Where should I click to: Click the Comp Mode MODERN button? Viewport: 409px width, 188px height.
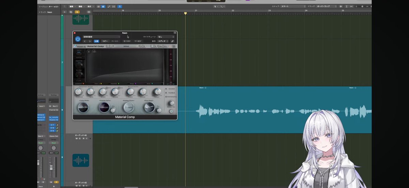click(83, 107)
